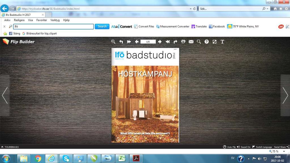Open a new browser tab
Viewport: 290px width, 163px height.
coord(48,15)
